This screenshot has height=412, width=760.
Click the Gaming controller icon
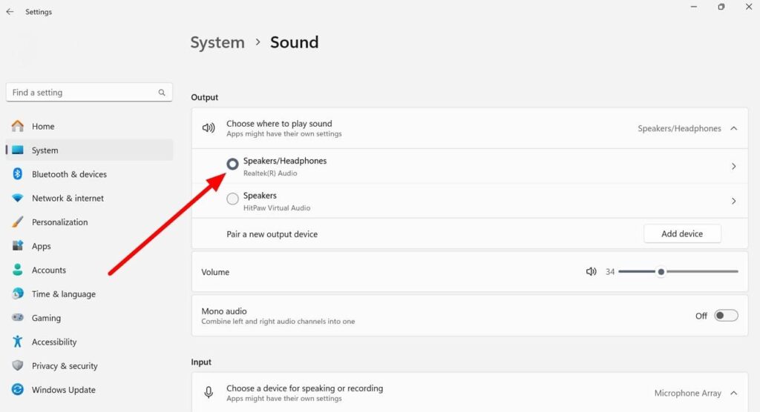18,318
